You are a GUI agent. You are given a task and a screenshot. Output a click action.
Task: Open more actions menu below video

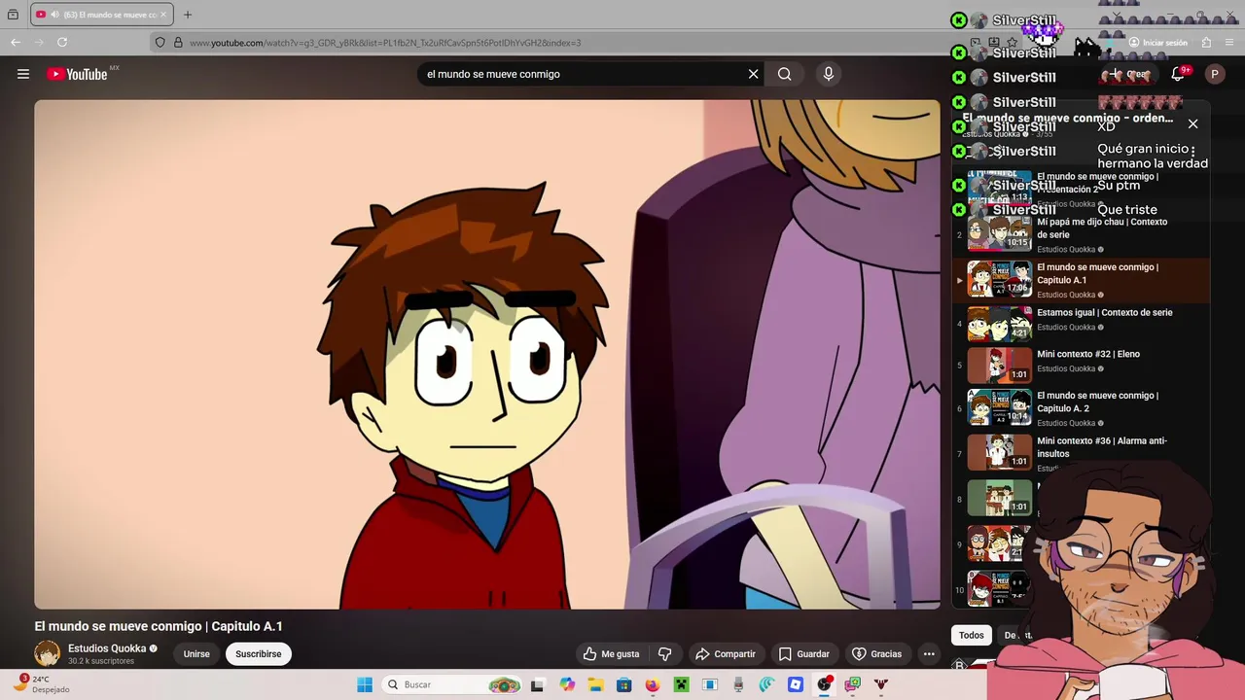click(x=929, y=653)
